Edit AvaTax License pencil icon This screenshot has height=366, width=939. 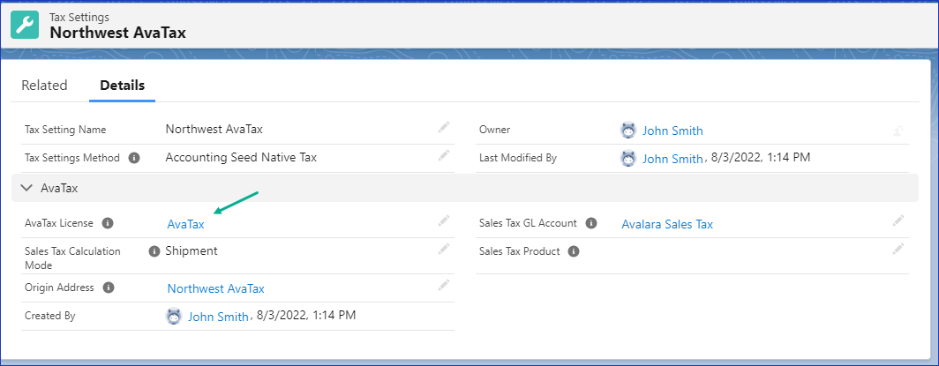click(x=443, y=221)
